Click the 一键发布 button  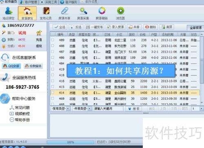(95, 27)
